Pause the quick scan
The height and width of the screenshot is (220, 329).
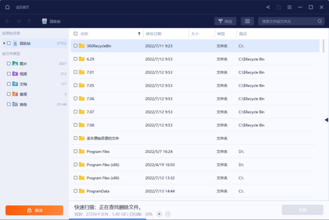(168, 213)
